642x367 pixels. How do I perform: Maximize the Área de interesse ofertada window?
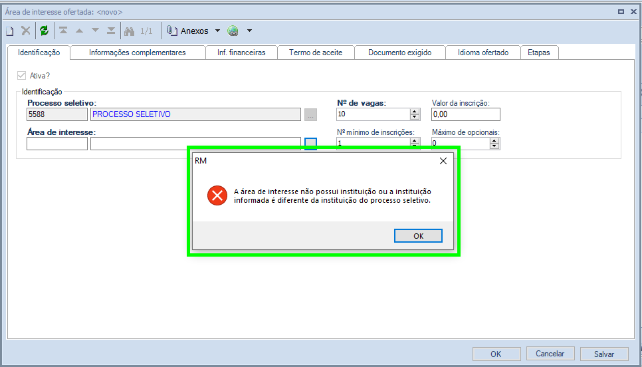point(621,12)
